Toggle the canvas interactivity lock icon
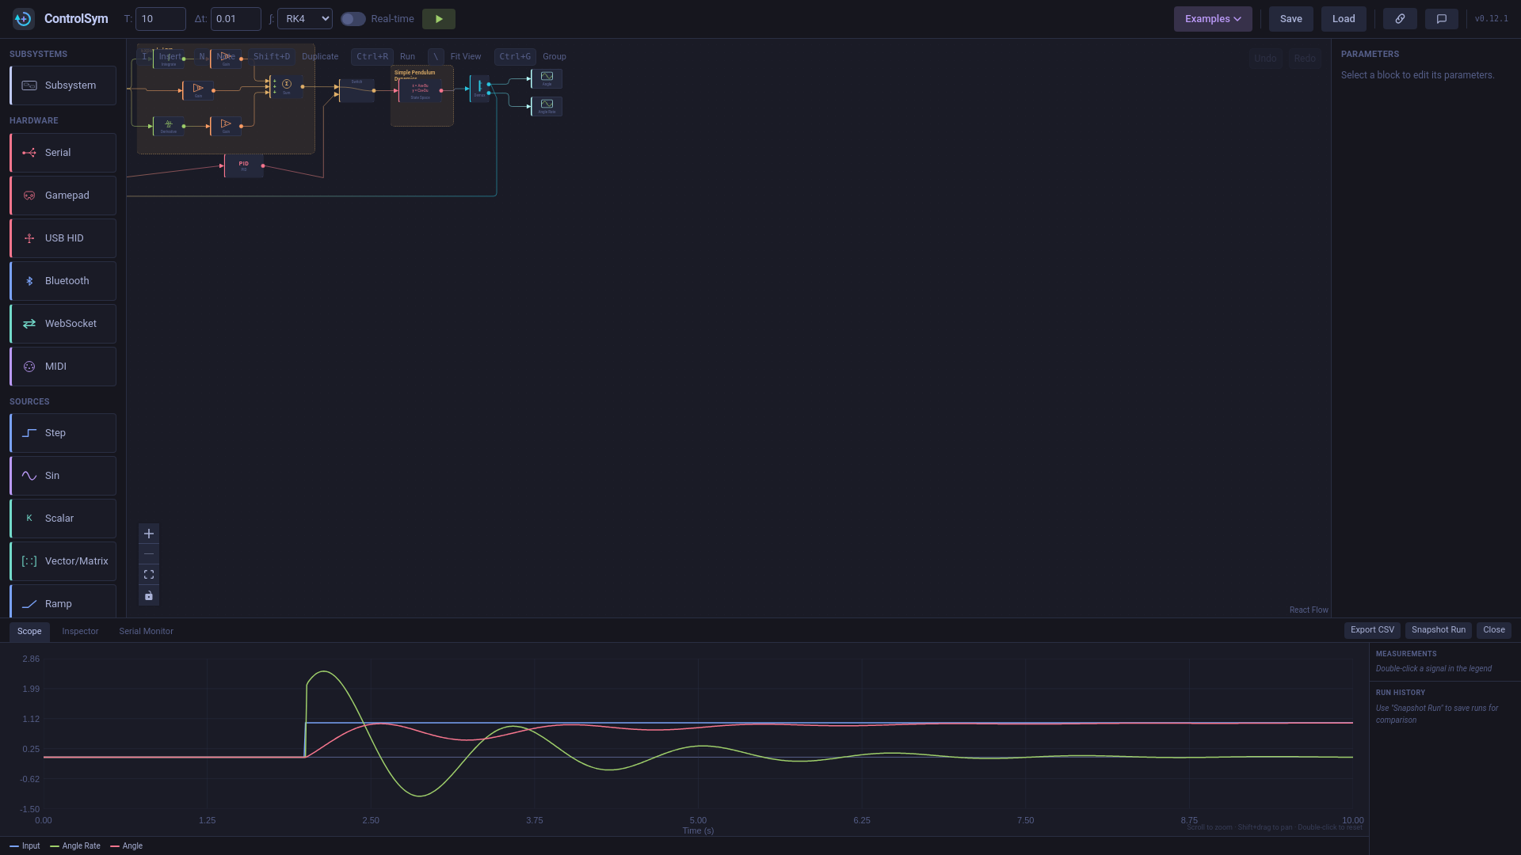This screenshot has width=1521, height=855. (148, 595)
